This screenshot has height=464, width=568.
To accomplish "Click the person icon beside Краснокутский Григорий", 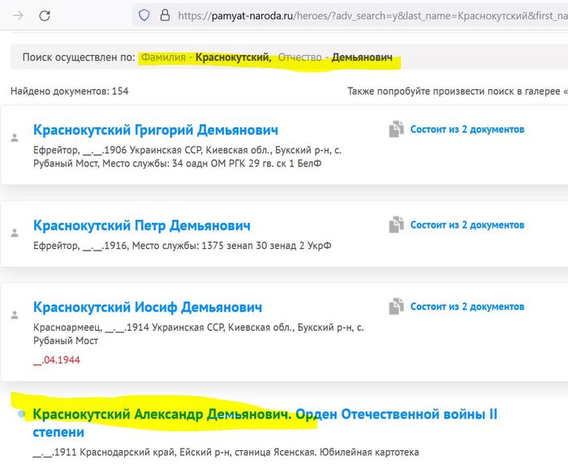I will click(14, 138).
